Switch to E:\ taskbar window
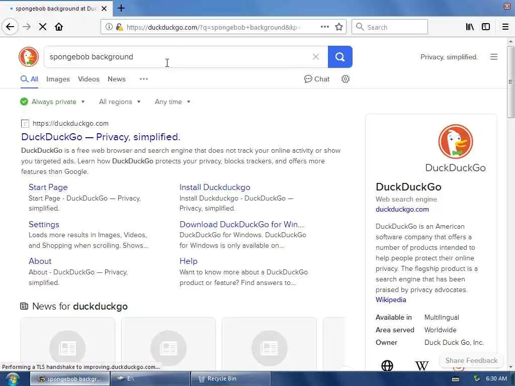 pyautogui.click(x=150, y=378)
